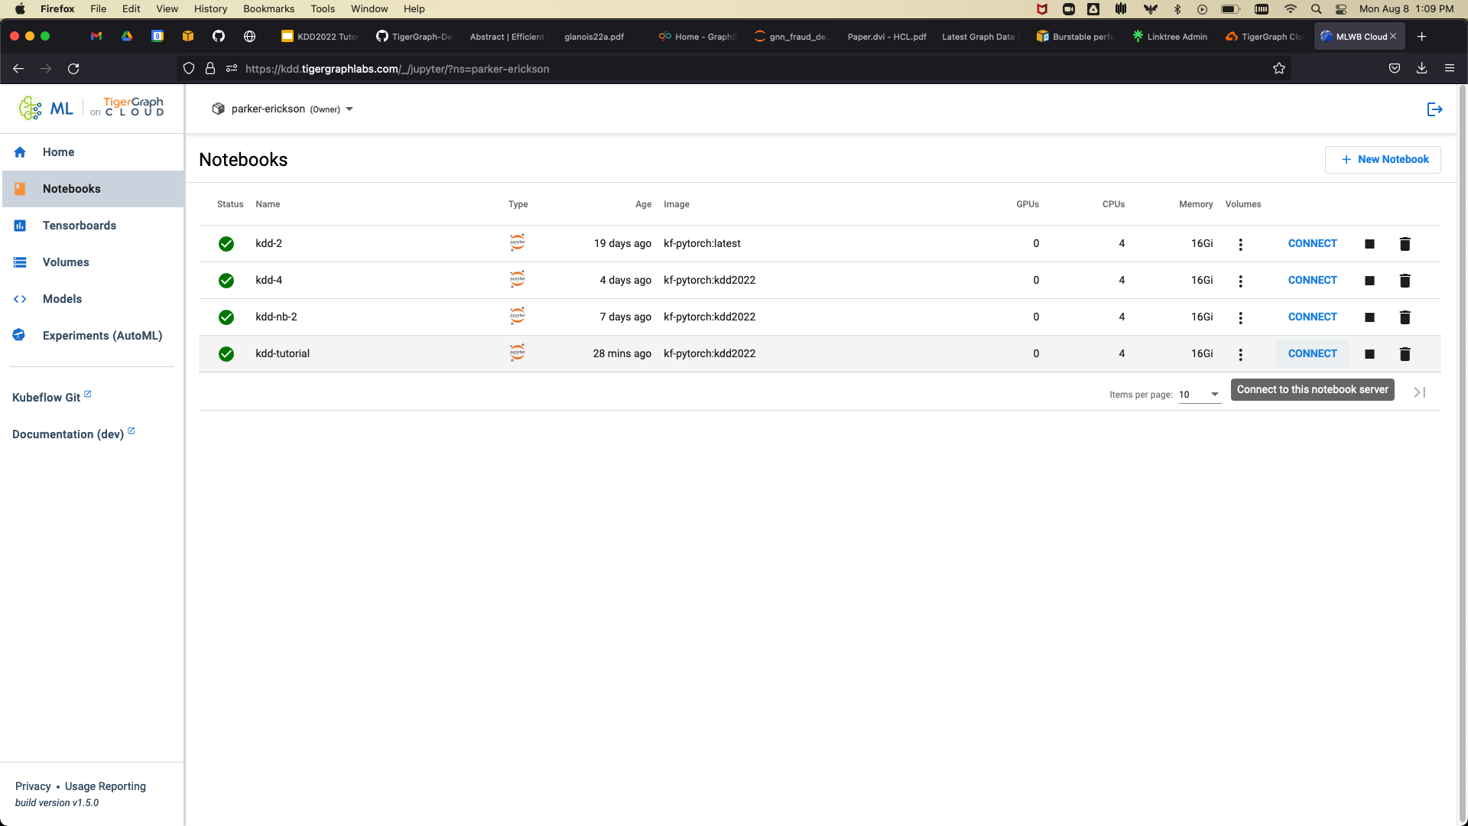
Task: Click the browser address bar URL
Action: point(397,69)
